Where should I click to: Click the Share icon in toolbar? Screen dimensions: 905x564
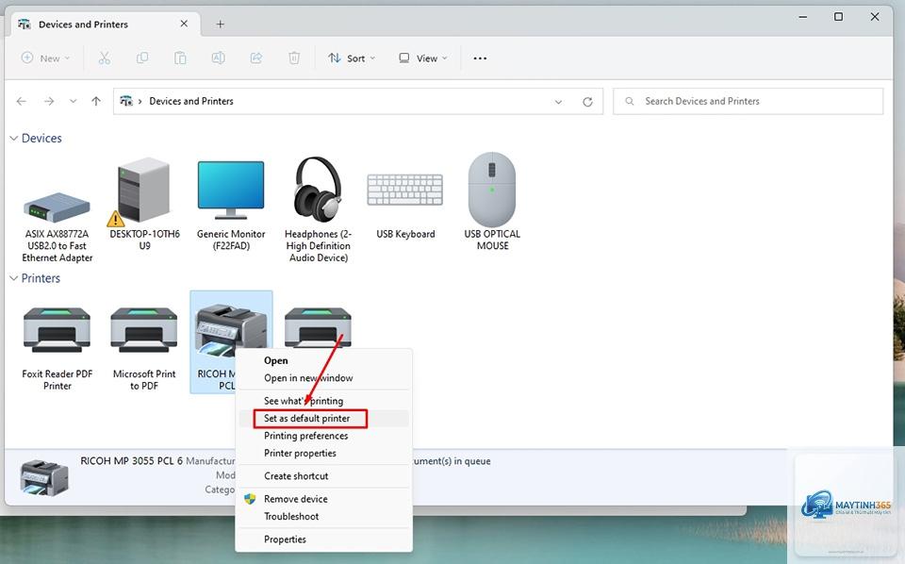[x=256, y=58]
